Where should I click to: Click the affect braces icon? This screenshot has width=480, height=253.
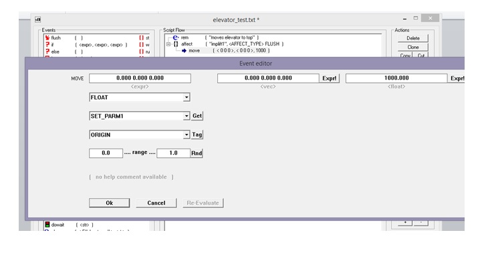(176, 44)
